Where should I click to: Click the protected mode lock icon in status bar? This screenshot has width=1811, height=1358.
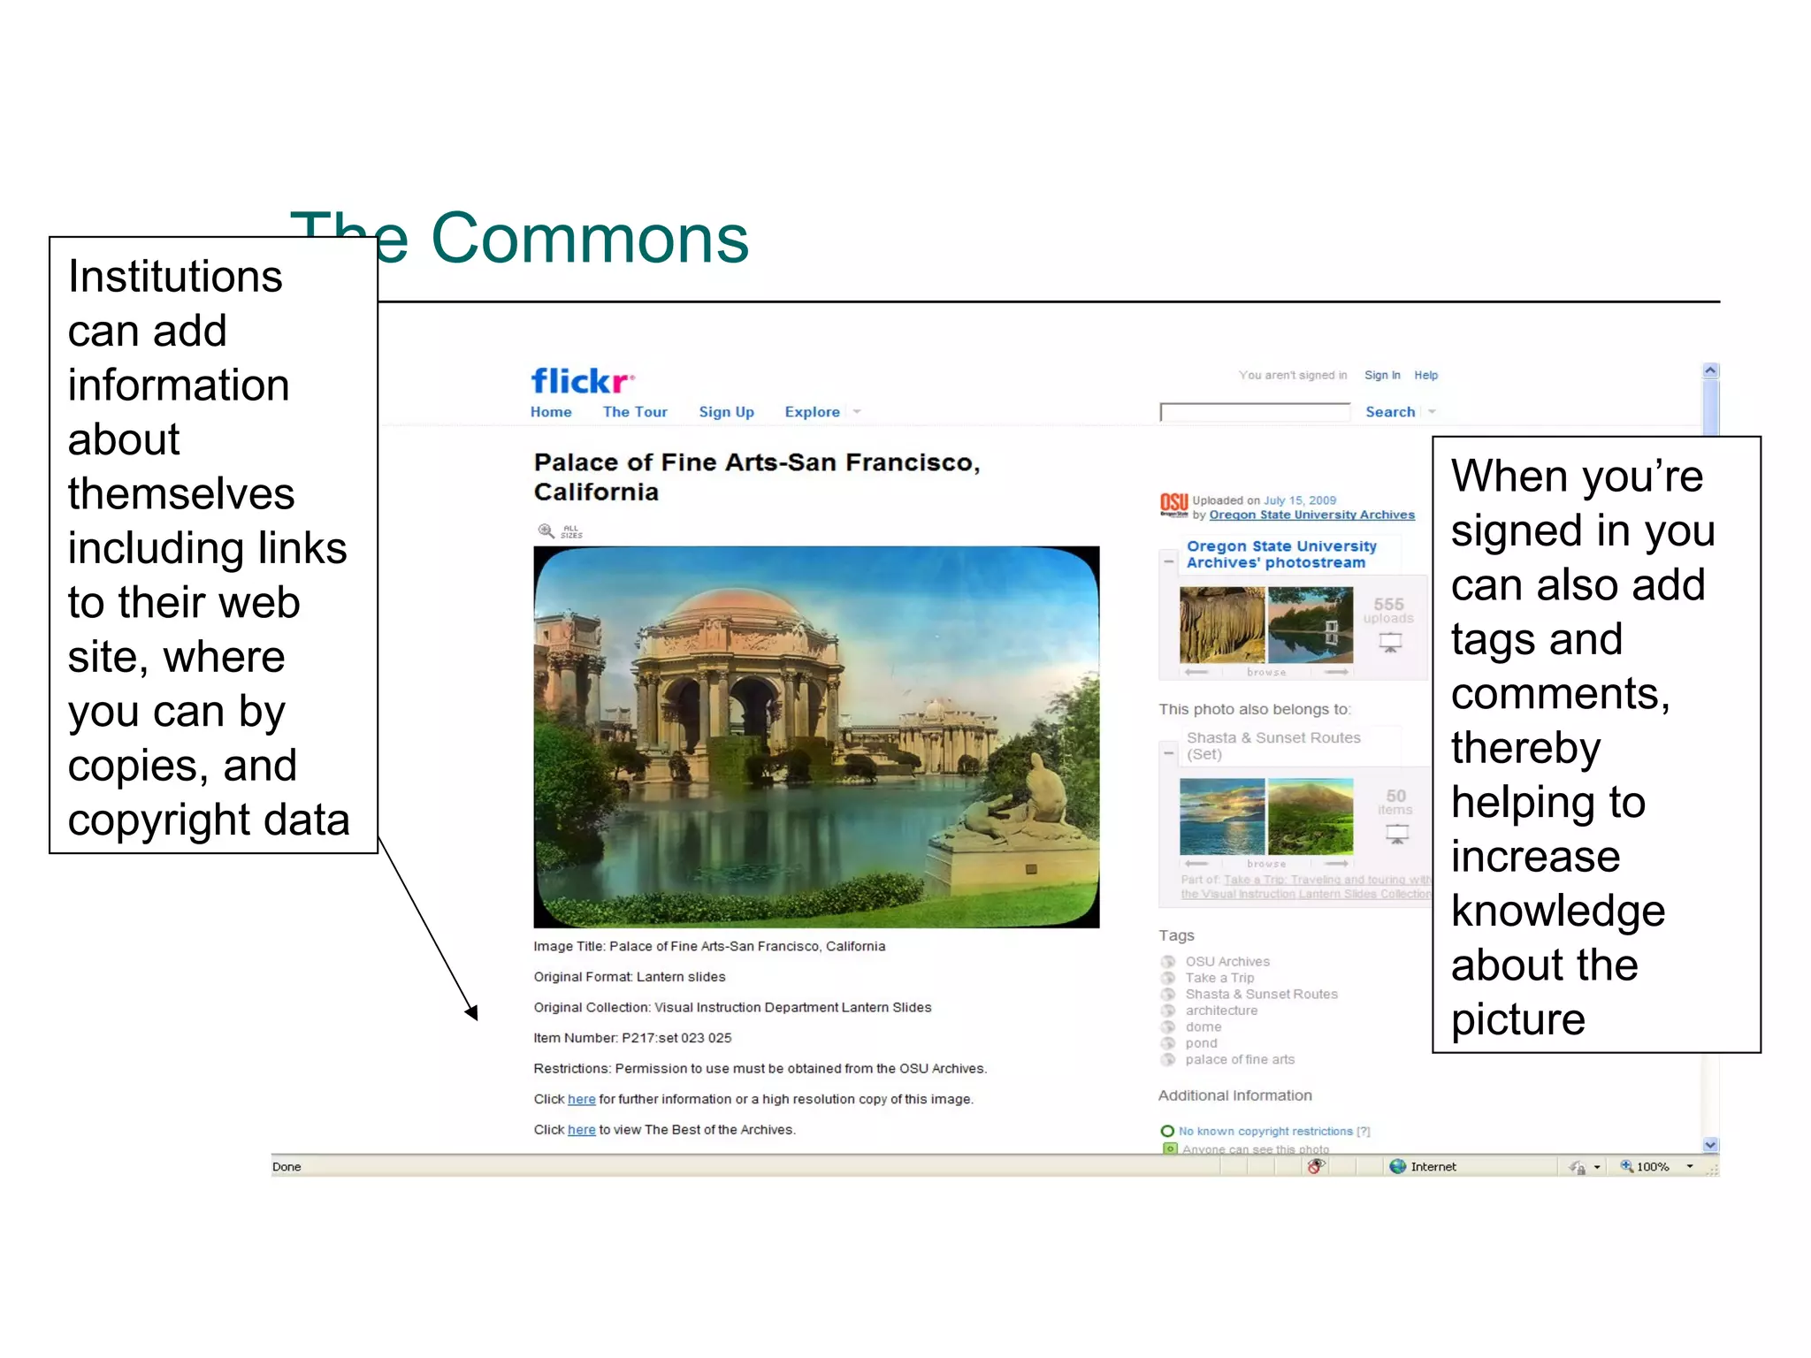click(x=1577, y=1167)
